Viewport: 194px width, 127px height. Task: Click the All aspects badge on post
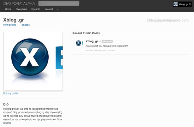pyautogui.click(x=107, y=41)
